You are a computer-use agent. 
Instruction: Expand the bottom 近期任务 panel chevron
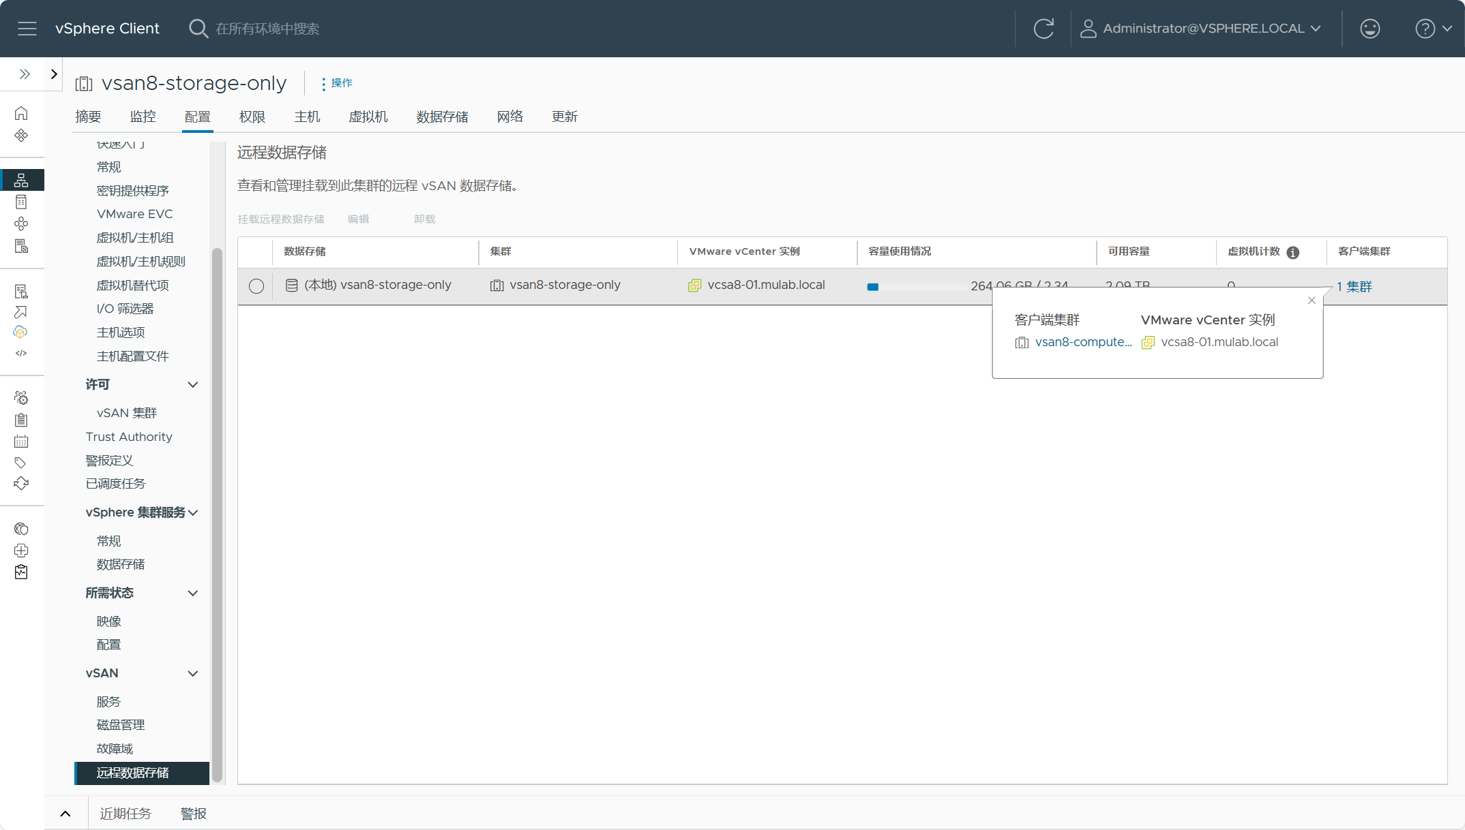(x=65, y=814)
